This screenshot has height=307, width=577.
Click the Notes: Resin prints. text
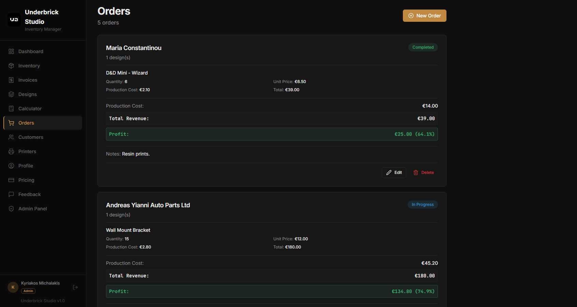tap(128, 154)
